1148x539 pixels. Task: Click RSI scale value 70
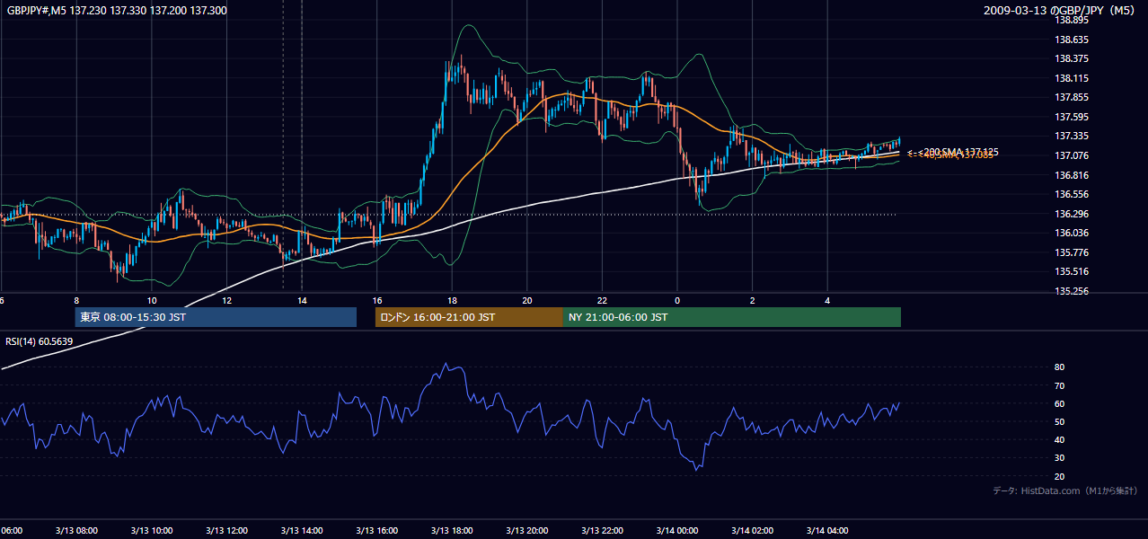pyautogui.click(x=1059, y=385)
